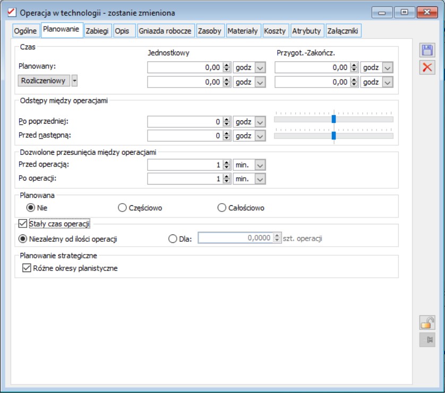Expand the Rozliczeniowy button dropdown arrow
Viewport: 445px width, 393px height.
(x=74, y=81)
